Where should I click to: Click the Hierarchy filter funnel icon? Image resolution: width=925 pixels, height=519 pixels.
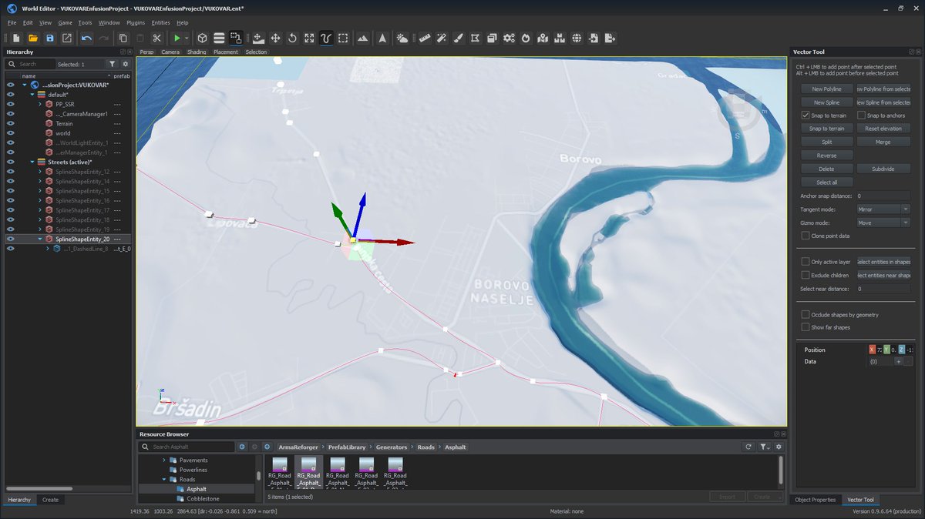(113, 64)
